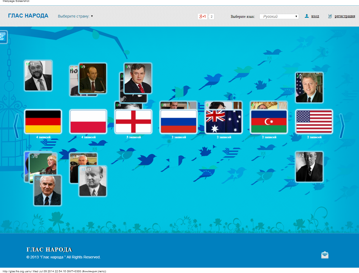Click the ГЛАС НАРОДА footer logo

[49, 249]
